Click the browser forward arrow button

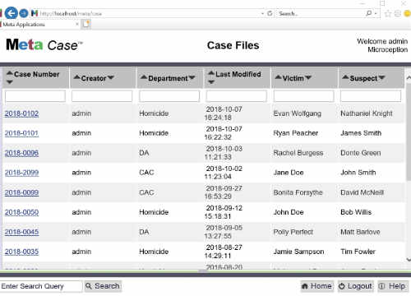tap(24, 13)
